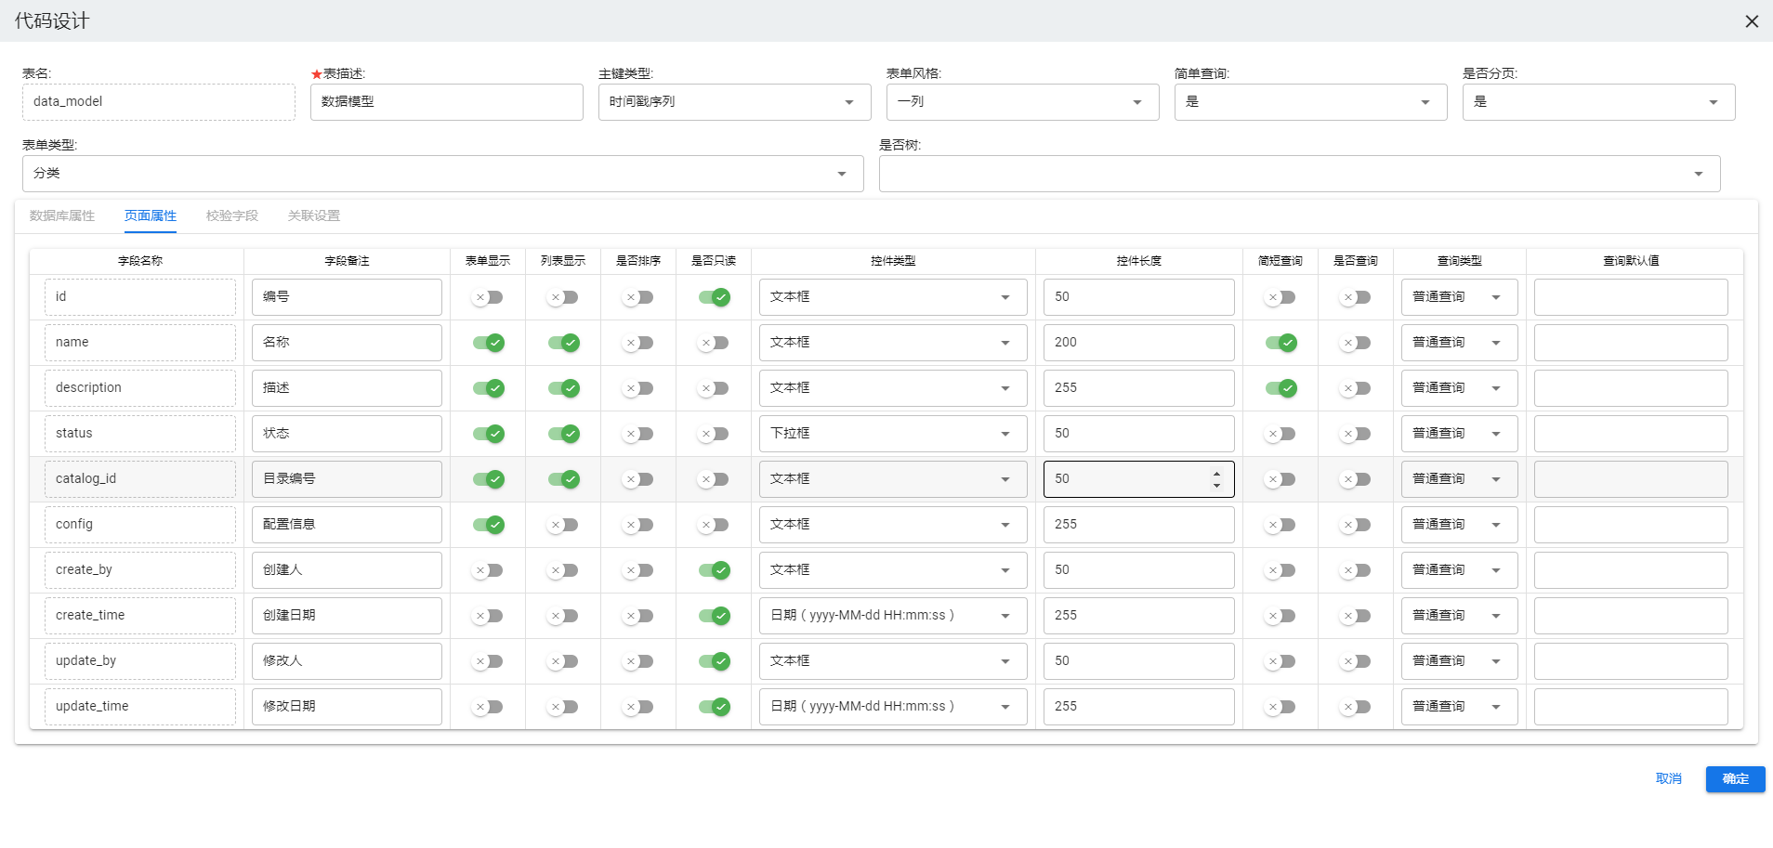Switch to the 数据库属性 tab

tap(62, 215)
